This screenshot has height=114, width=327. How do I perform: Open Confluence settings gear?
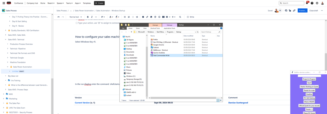(x=317, y=3)
